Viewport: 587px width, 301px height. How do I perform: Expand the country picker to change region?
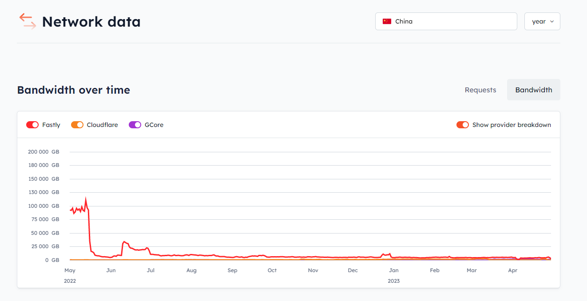point(446,21)
